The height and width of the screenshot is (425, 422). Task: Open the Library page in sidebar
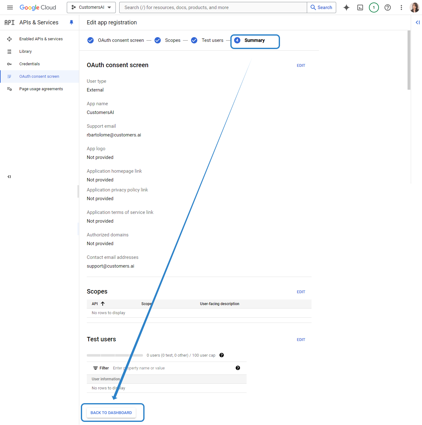(x=26, y=52)
